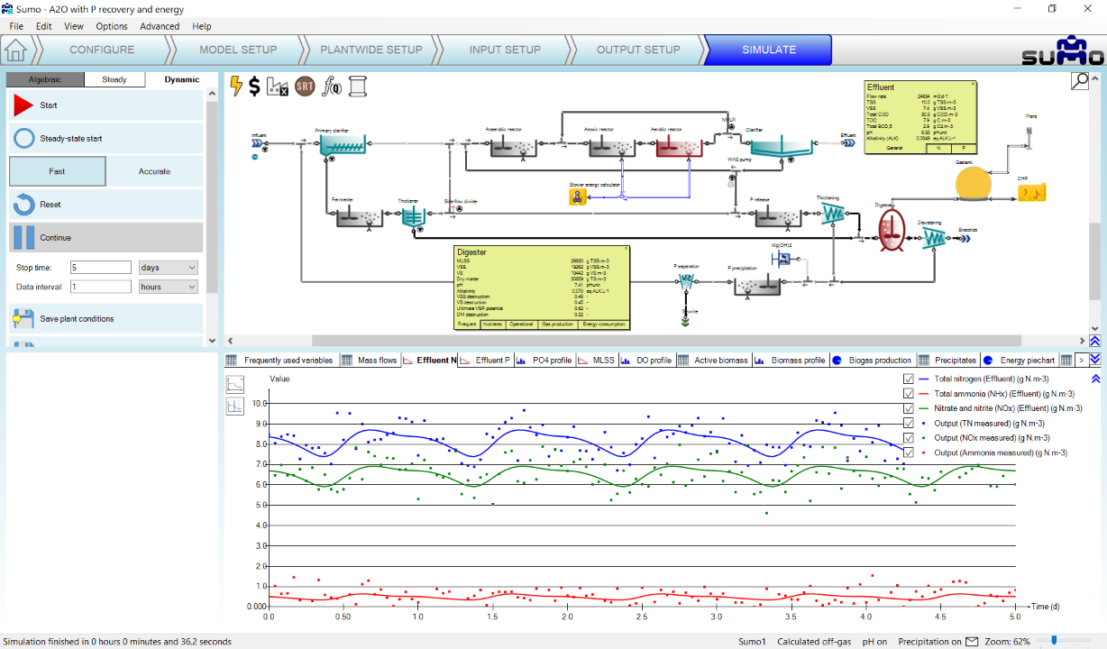
Task: Select the Primary clarifier unit
Action: (342, 145)
